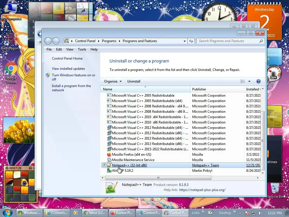
Task: Open the Recycle Bin desktop icon
Action: (x=275, y=190)
